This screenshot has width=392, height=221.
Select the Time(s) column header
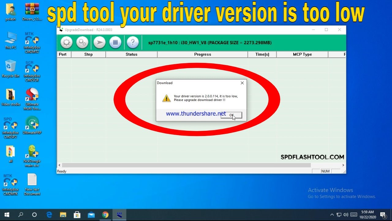262,54
